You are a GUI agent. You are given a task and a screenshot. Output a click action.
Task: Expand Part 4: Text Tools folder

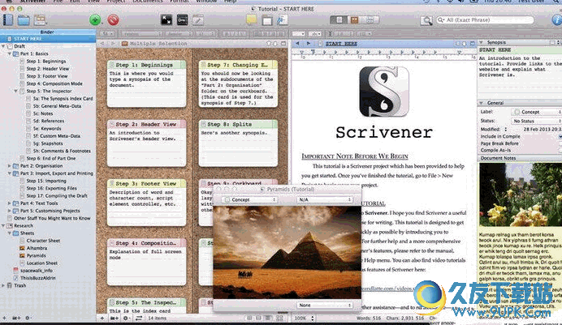9,203
